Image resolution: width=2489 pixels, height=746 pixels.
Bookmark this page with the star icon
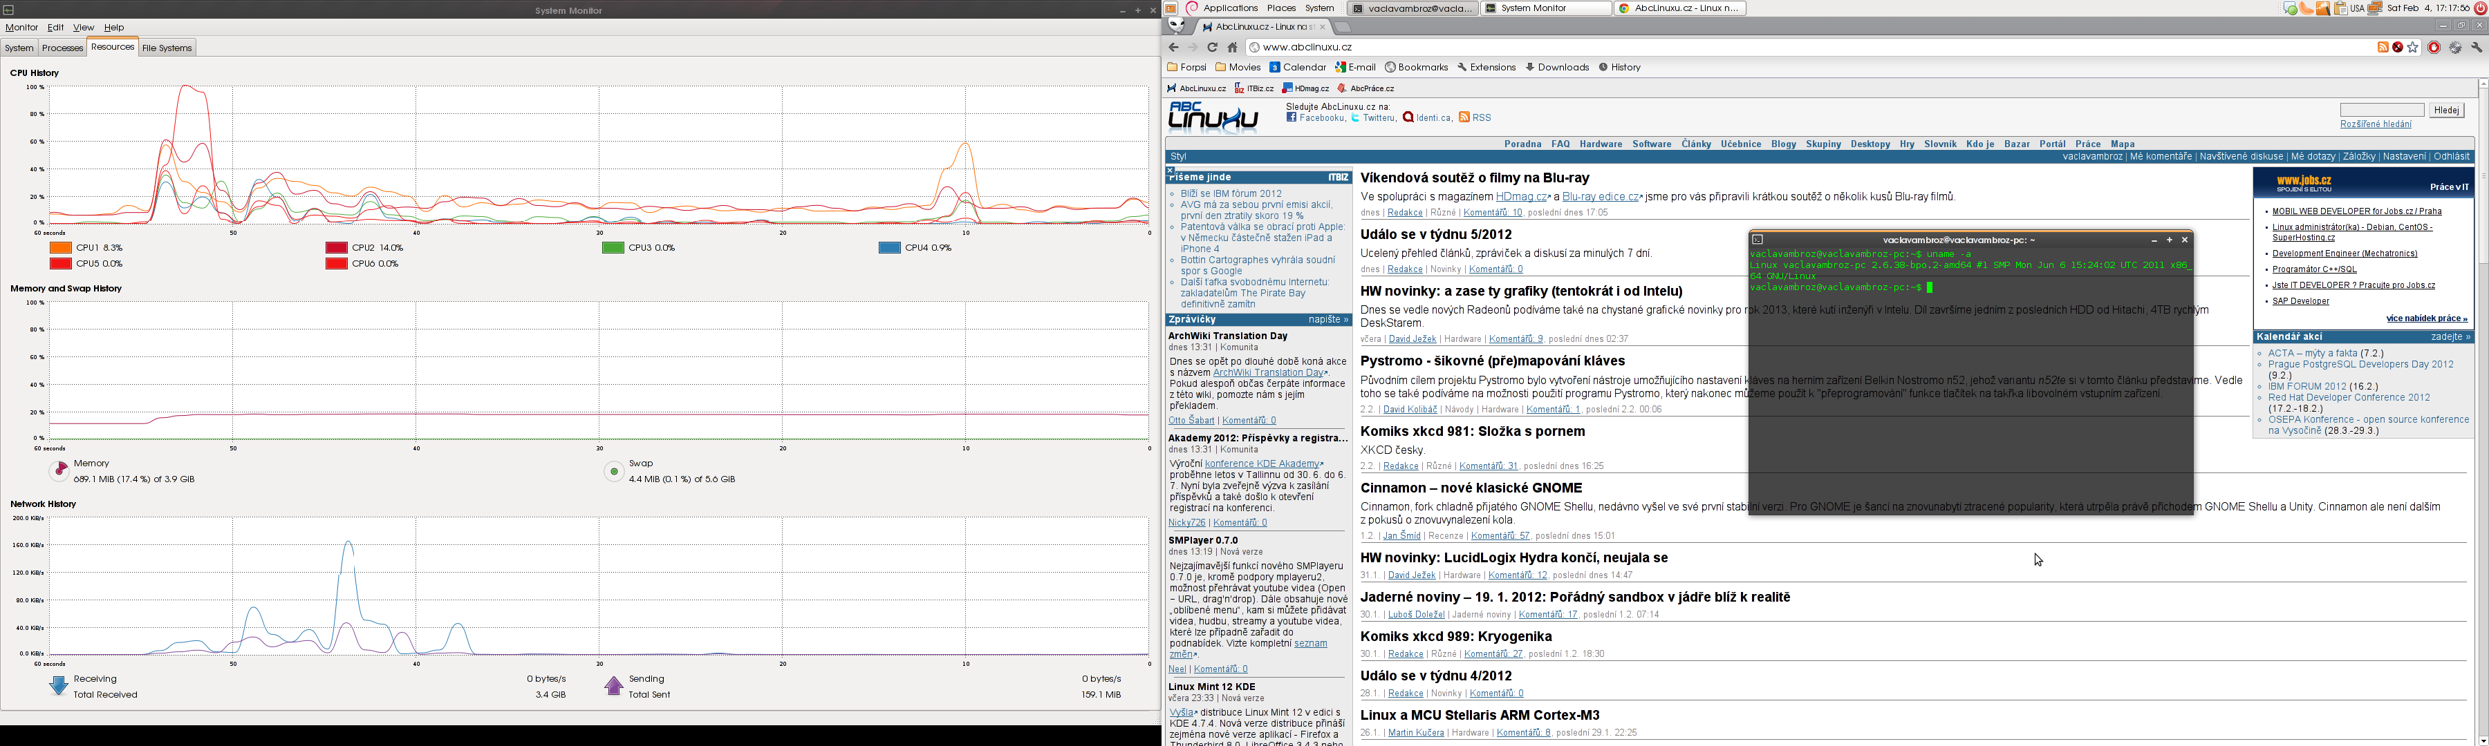click(2413, 47)
